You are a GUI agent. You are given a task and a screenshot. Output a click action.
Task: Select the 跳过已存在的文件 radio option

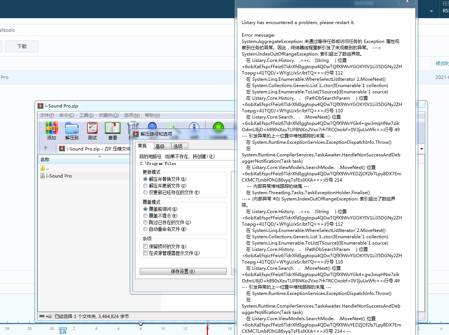point(145,222)
